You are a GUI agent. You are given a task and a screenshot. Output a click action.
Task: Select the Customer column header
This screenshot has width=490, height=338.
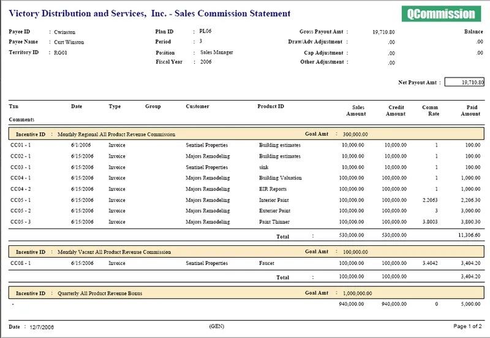[x=197, y=106]
